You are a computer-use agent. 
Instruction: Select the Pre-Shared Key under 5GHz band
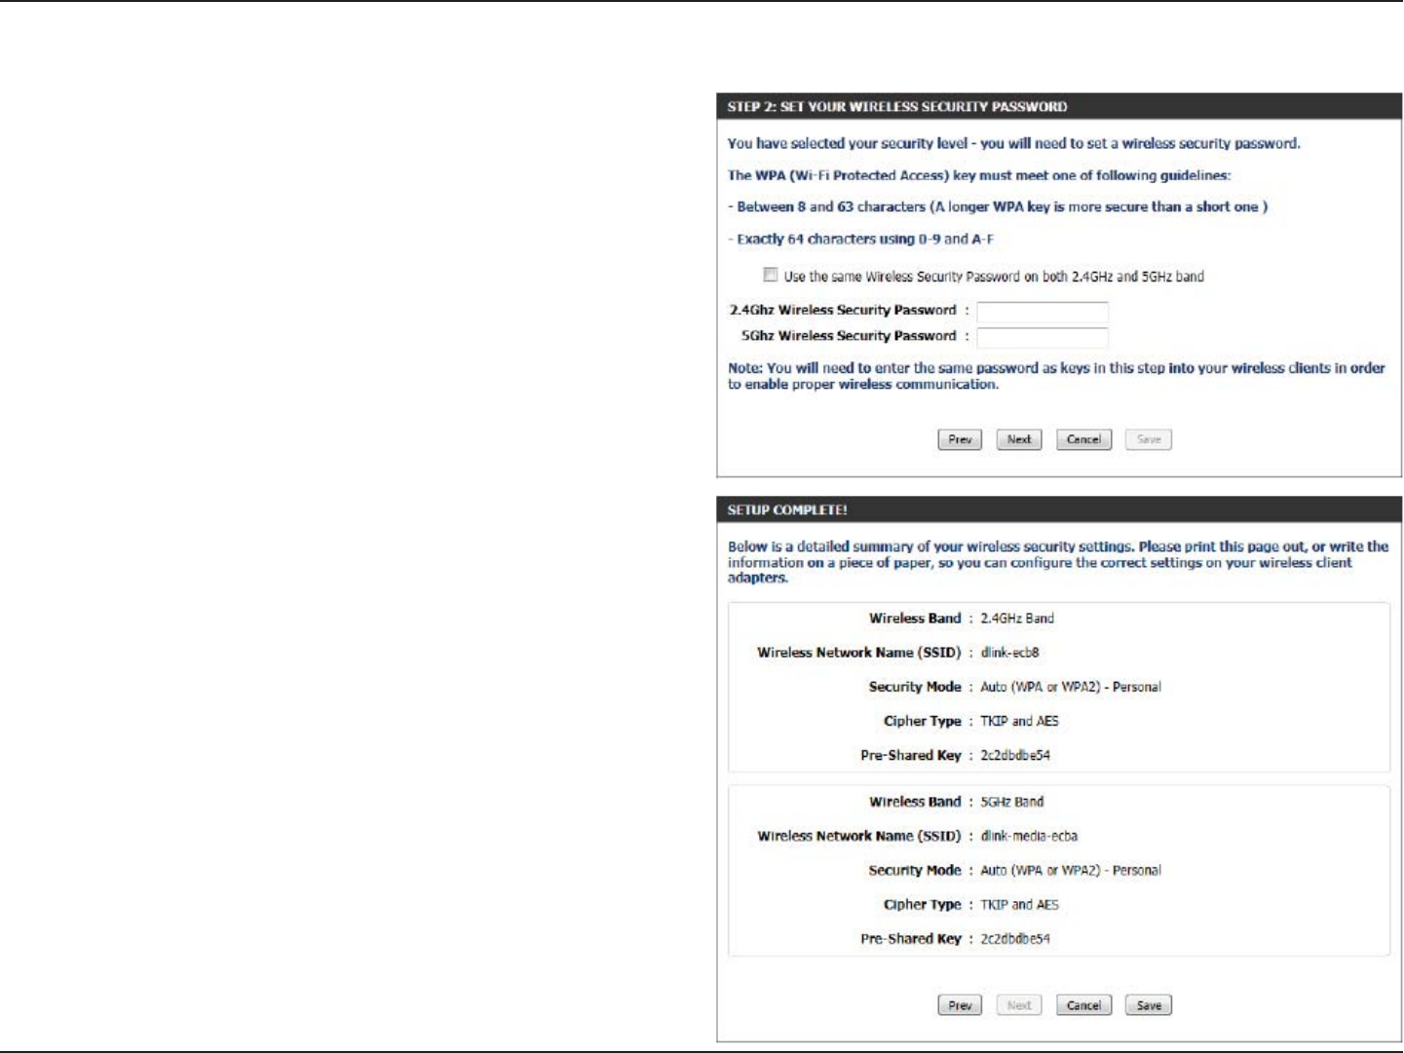1015,939
